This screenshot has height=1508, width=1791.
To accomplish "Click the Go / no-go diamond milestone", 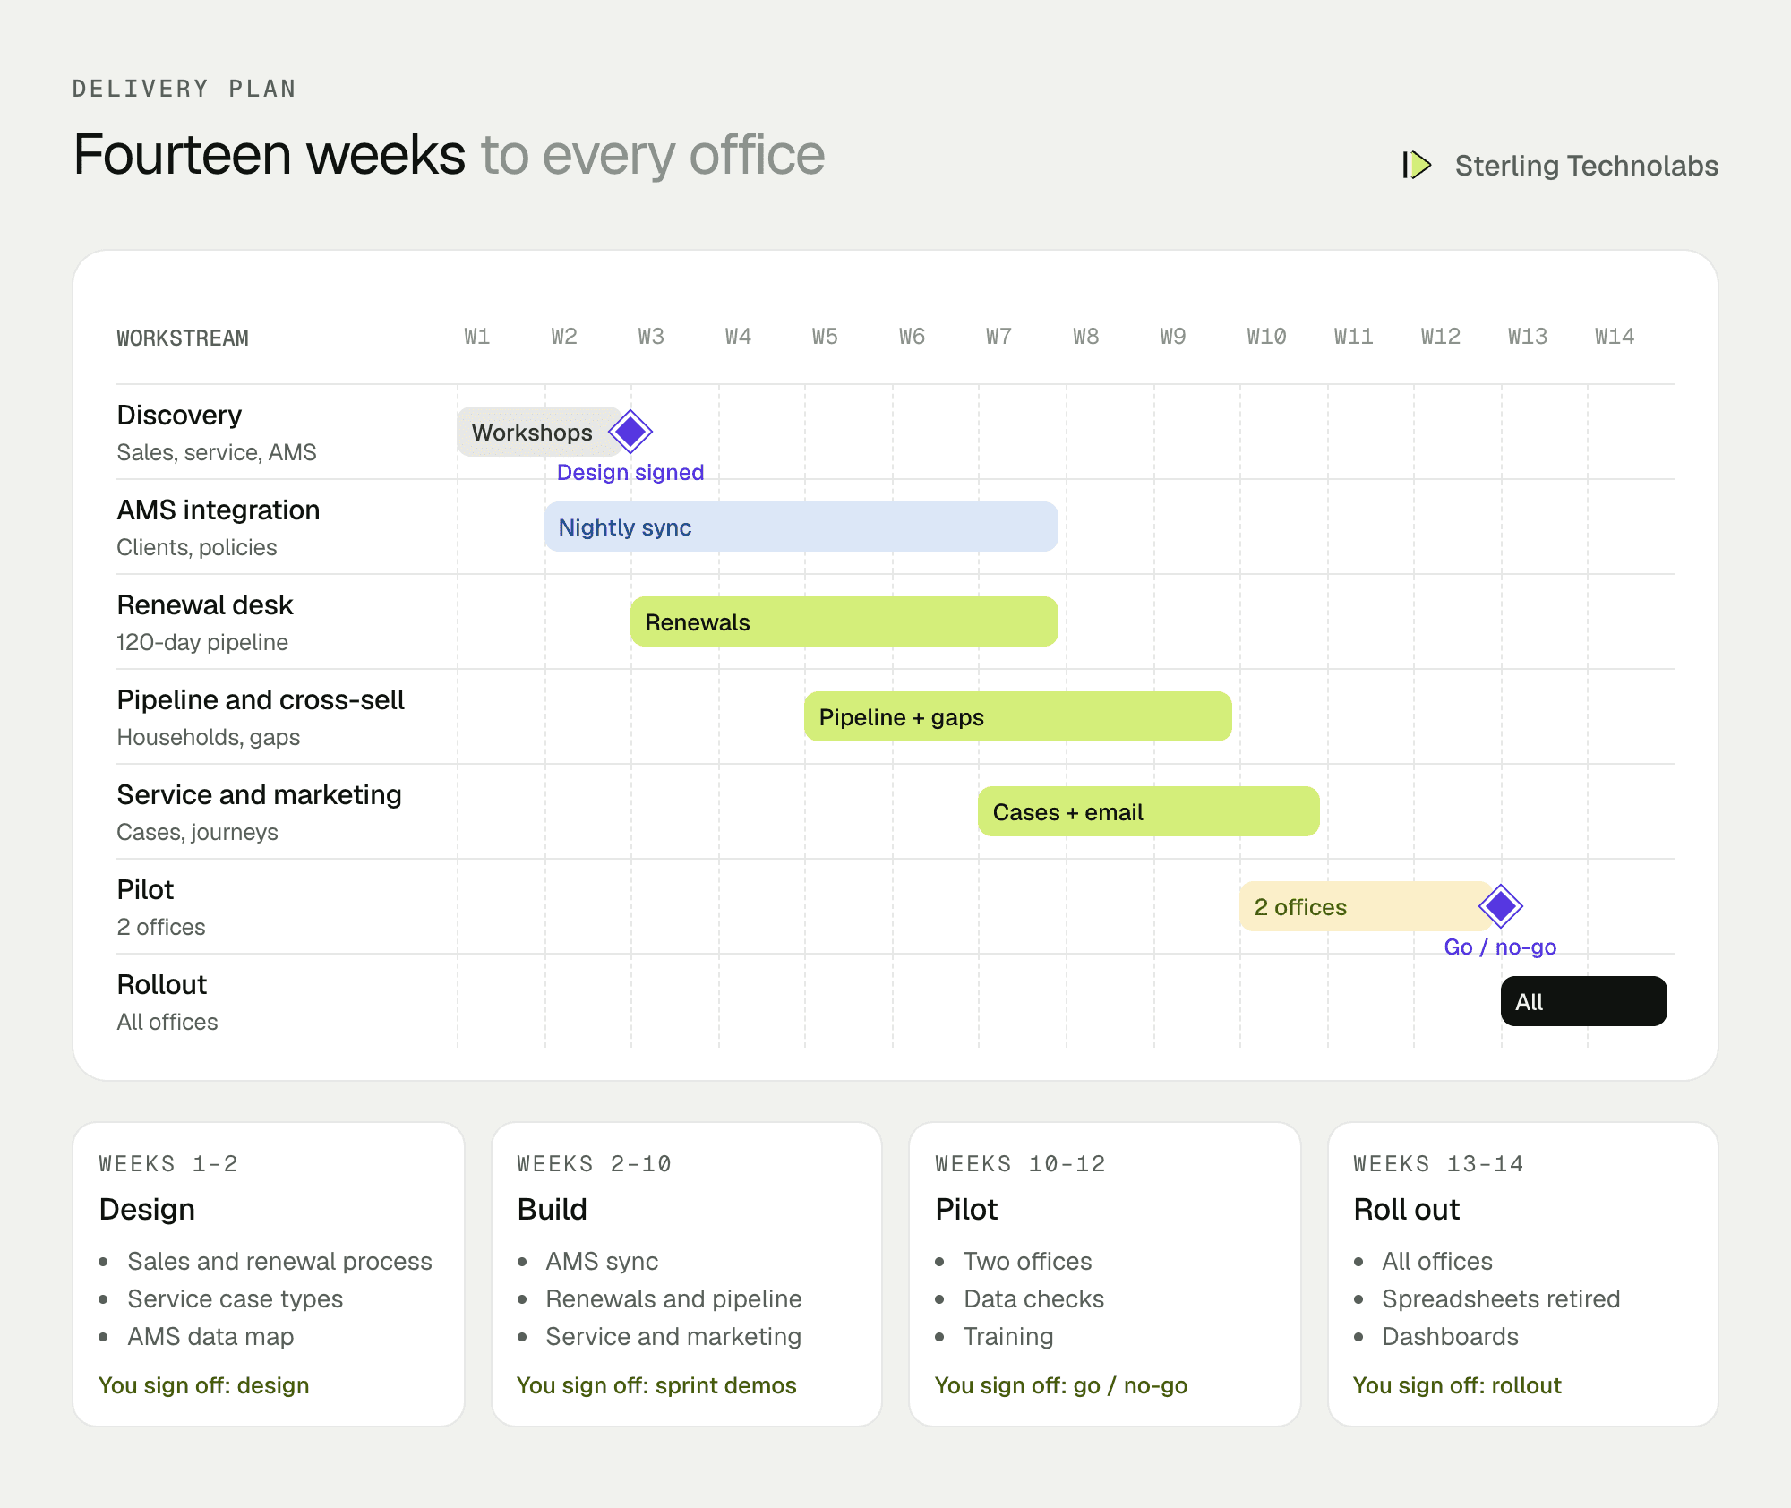I will (1501, 906).
